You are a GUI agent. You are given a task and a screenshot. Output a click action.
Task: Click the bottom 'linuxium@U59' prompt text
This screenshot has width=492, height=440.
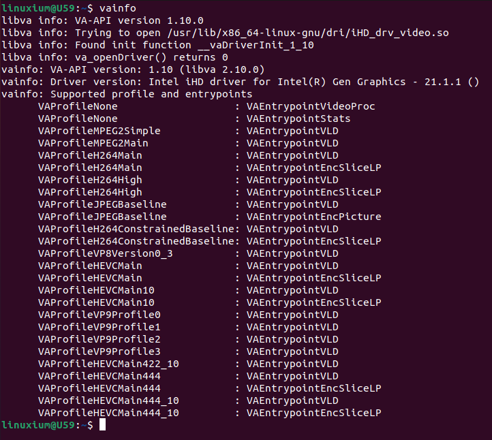pyautogui.click(x=38, y=425)
